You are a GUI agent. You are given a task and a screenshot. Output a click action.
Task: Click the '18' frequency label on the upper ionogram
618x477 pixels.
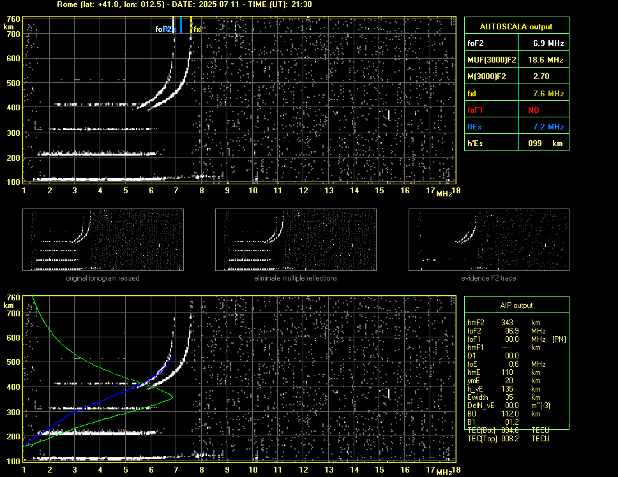tap(456, 191)
